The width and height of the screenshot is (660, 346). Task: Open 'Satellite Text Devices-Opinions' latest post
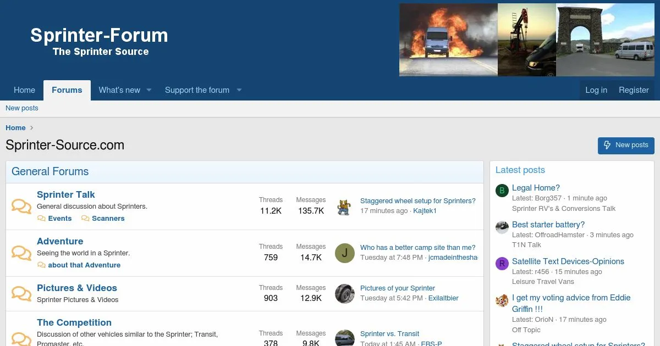click(568, 261)
